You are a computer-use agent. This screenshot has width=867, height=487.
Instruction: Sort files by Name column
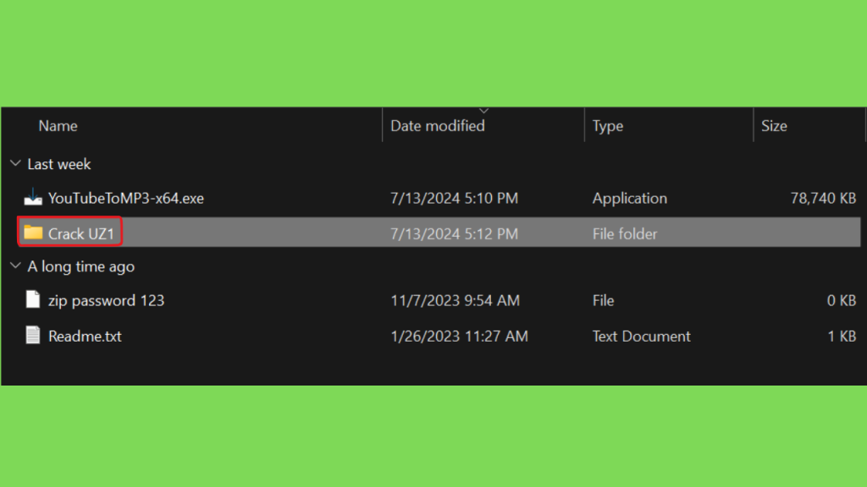pyautogui.click(x=58, y=126)
